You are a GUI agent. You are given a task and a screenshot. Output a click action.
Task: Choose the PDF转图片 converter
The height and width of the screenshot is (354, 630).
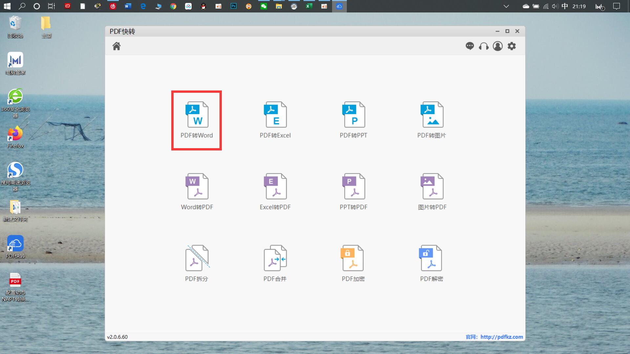pos(431,120)
